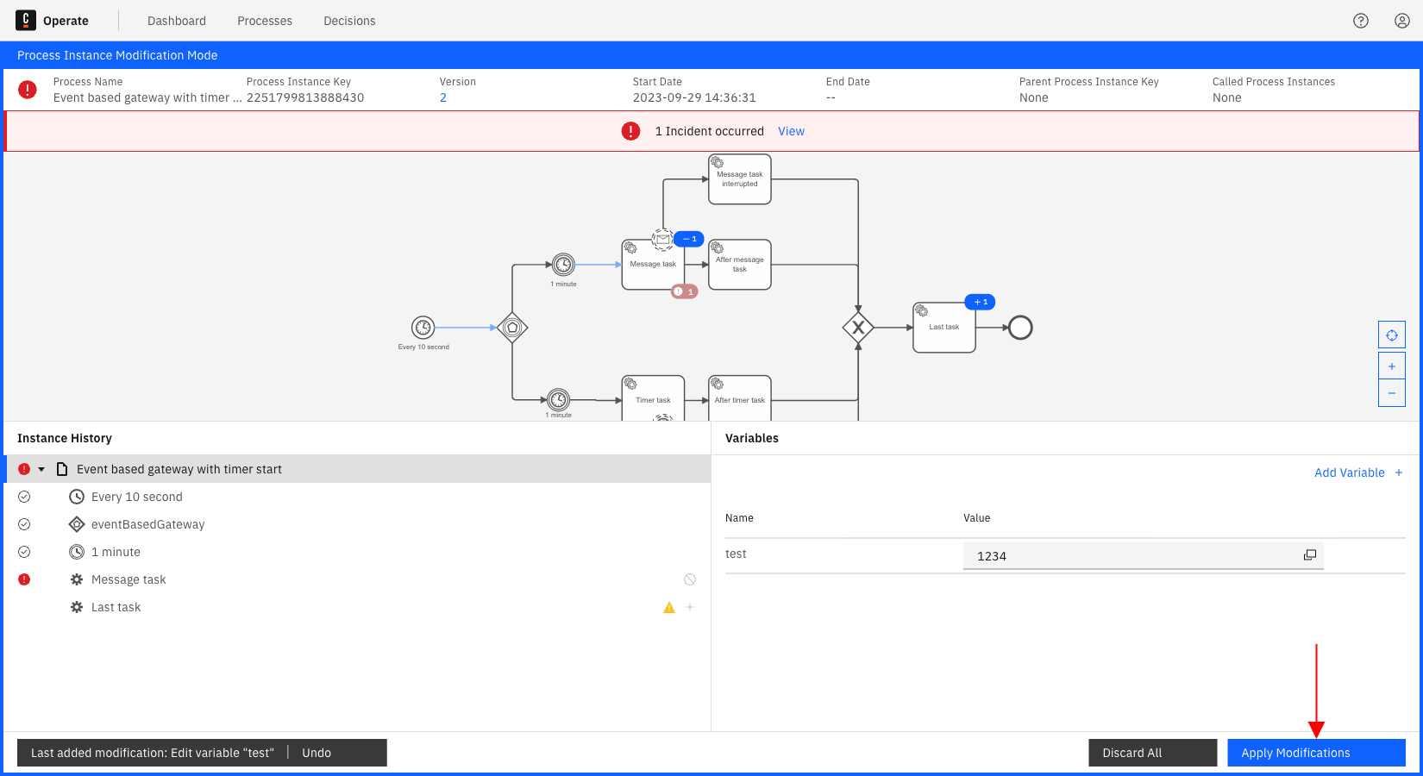This screenshot has width=1423, height=776.
Task: Zoom in on the diagram
Action: click(1391, 366)
